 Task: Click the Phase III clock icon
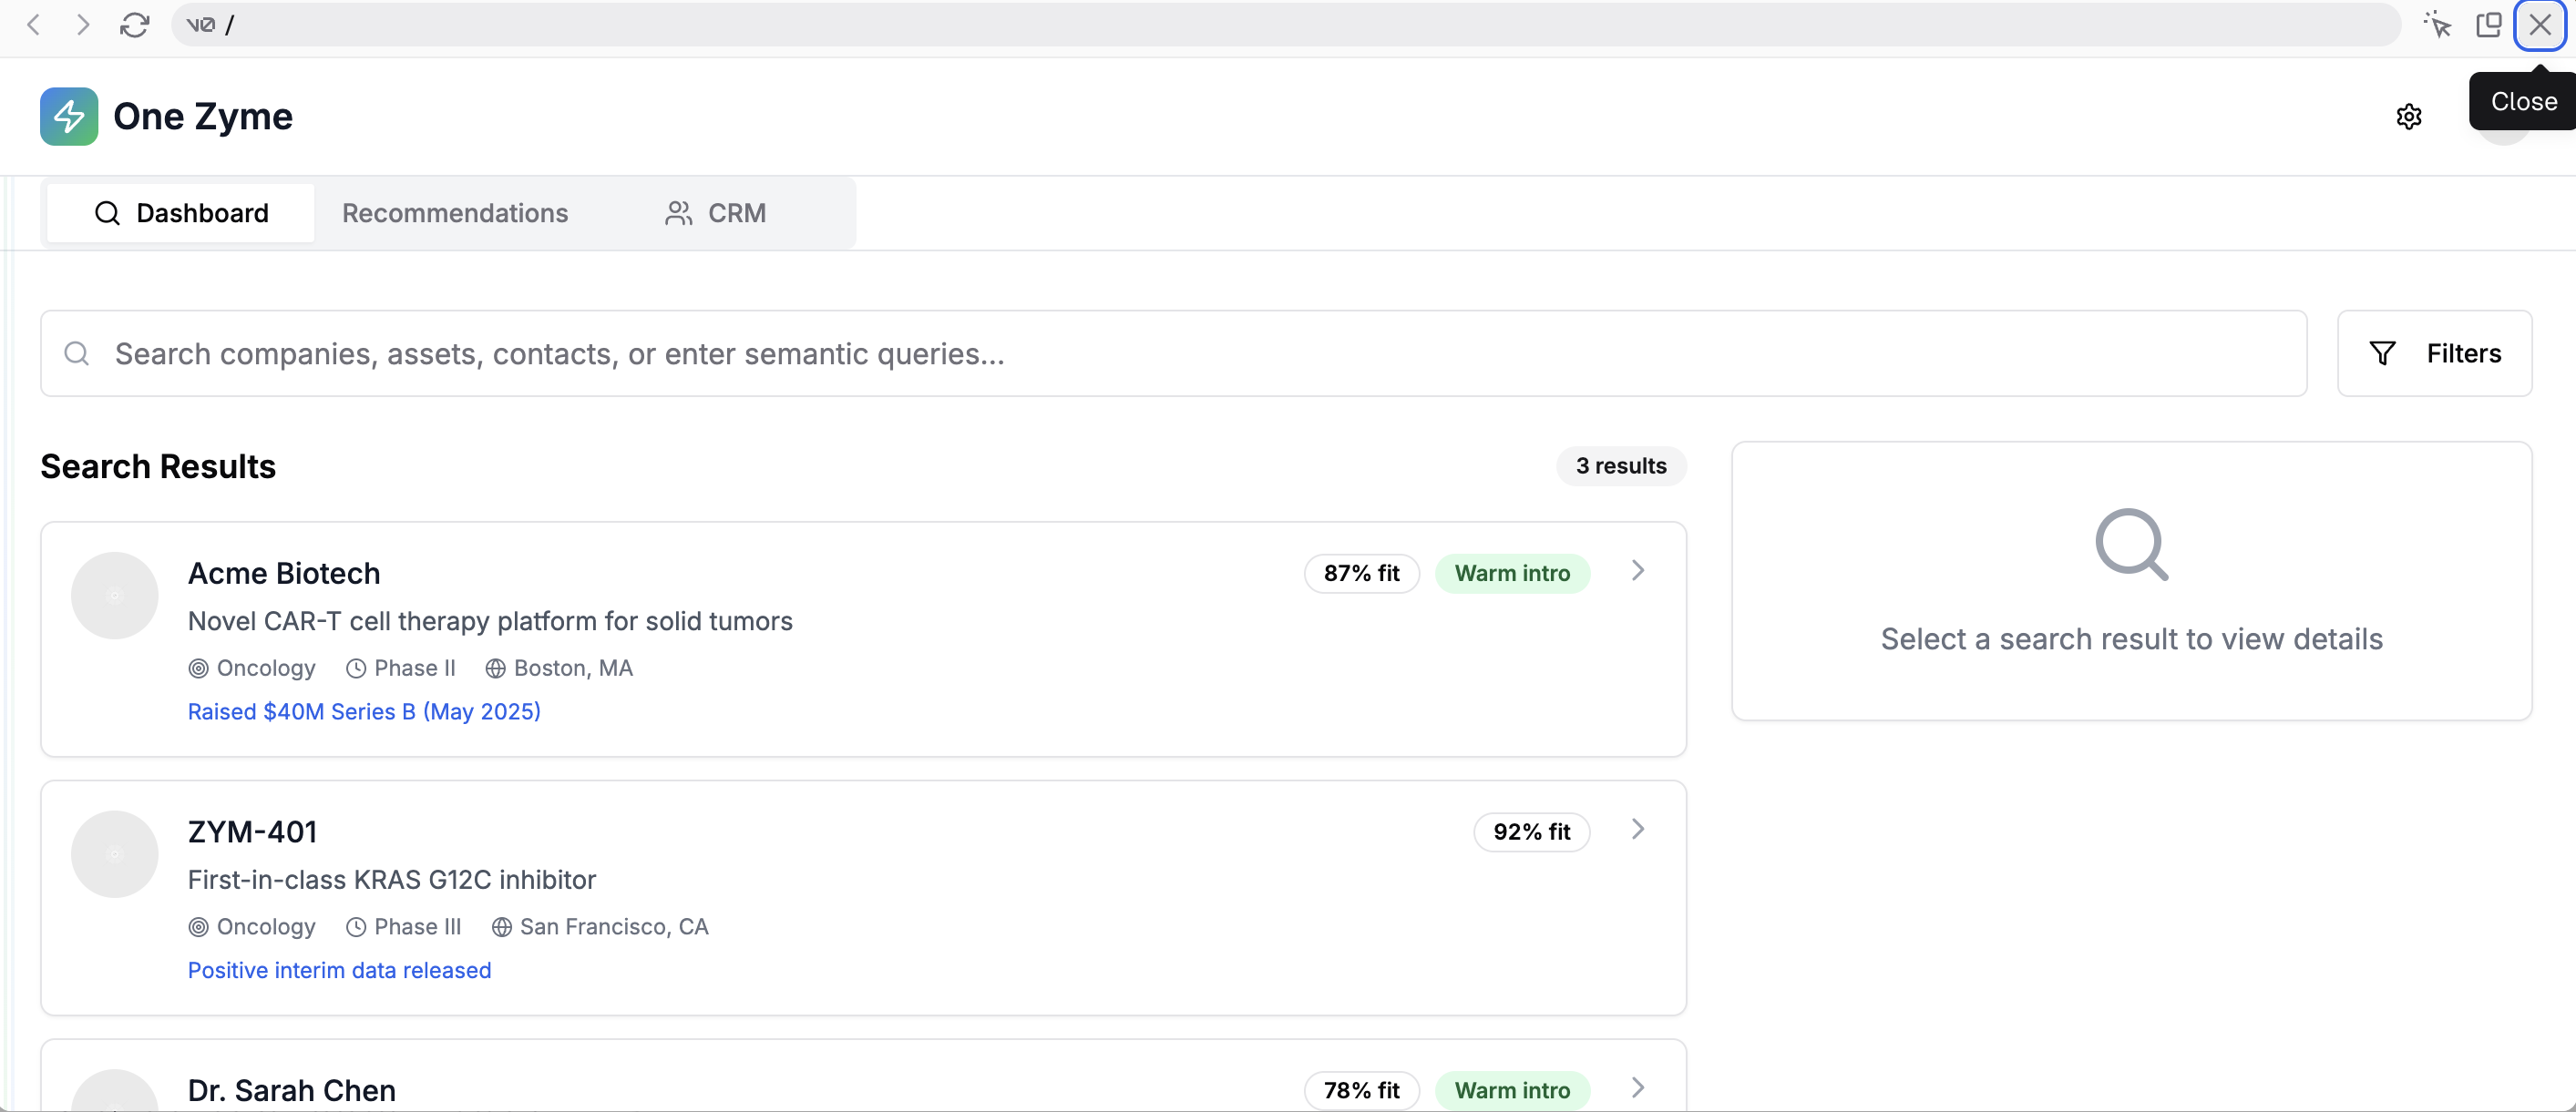(356, 927)
